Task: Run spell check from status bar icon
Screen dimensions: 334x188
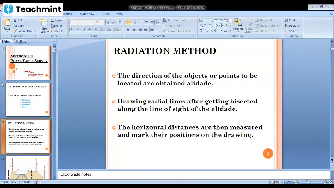Action: click(36, 182)
